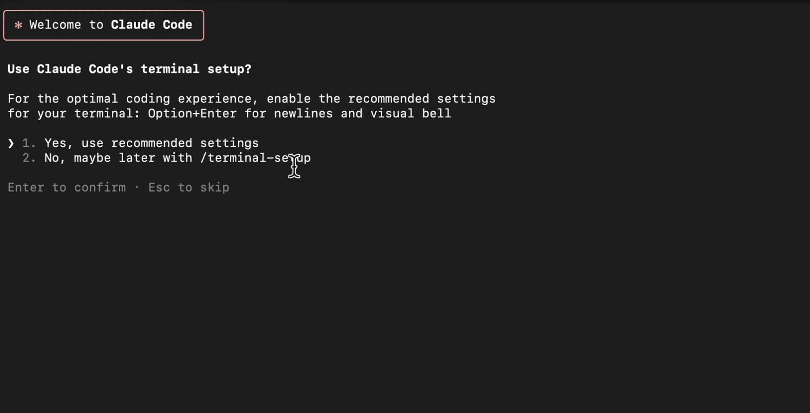Screen dimensions: 810x413
Task: Click the dot separator between the hints
Action: [137, 187]
